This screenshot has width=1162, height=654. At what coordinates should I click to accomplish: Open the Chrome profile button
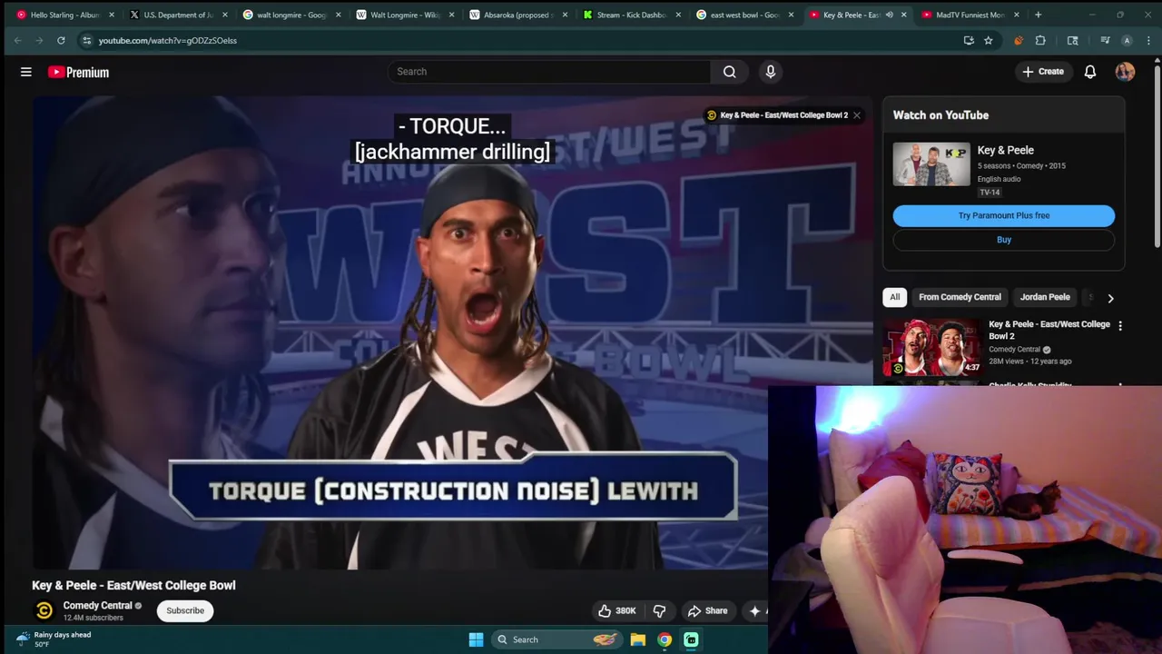[x=1127, y=40]
